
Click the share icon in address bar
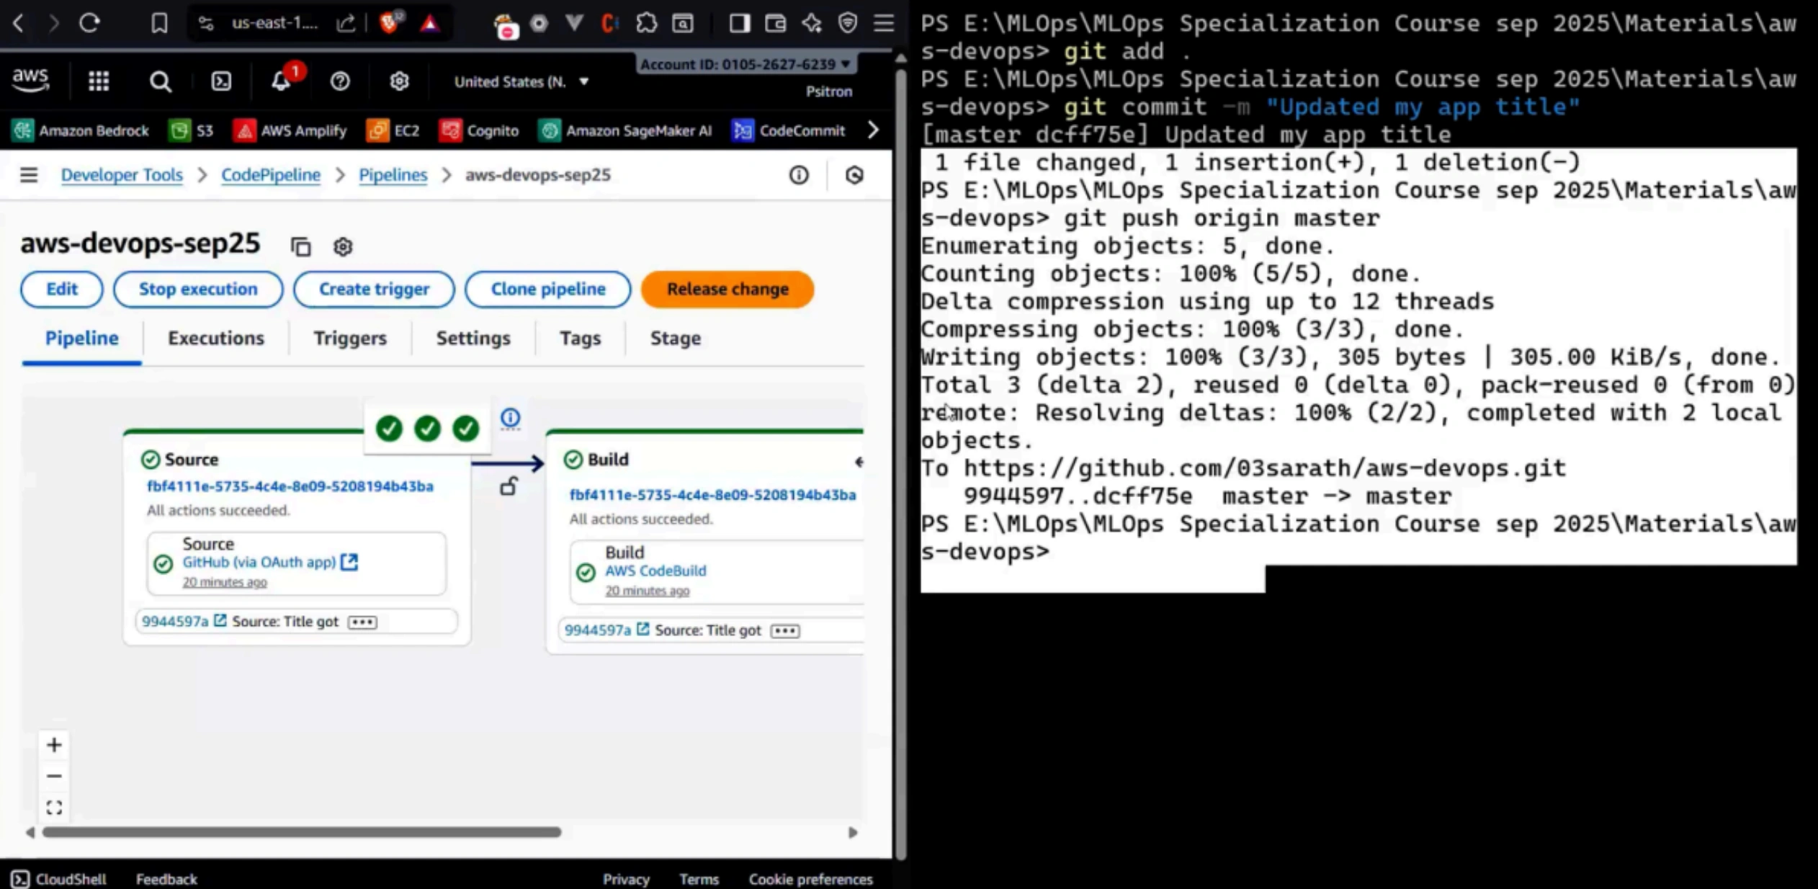point(346,24)
